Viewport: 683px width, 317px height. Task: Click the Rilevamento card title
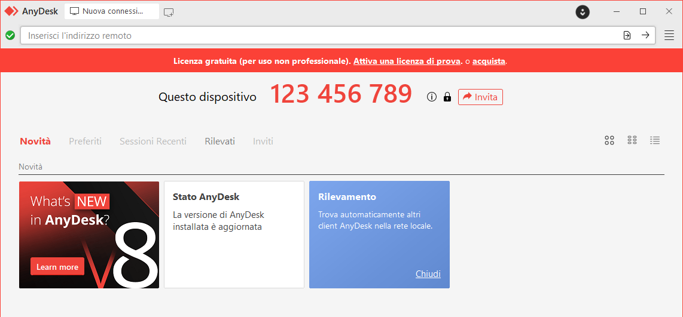[347, 196]
